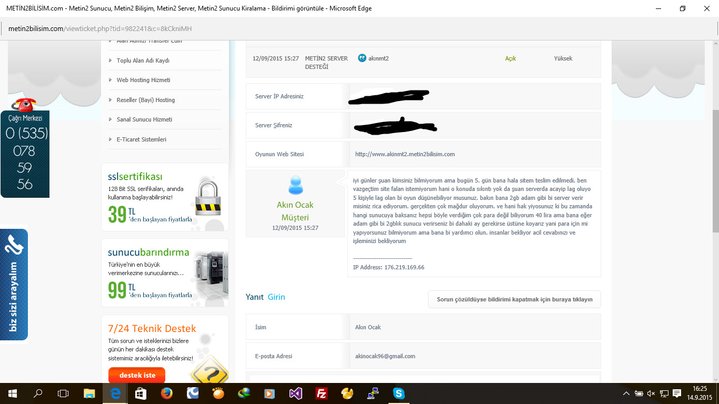Open Web Hosting Hizmeti menu item
This screenshot has width=719, height=404.
point(143,80)
